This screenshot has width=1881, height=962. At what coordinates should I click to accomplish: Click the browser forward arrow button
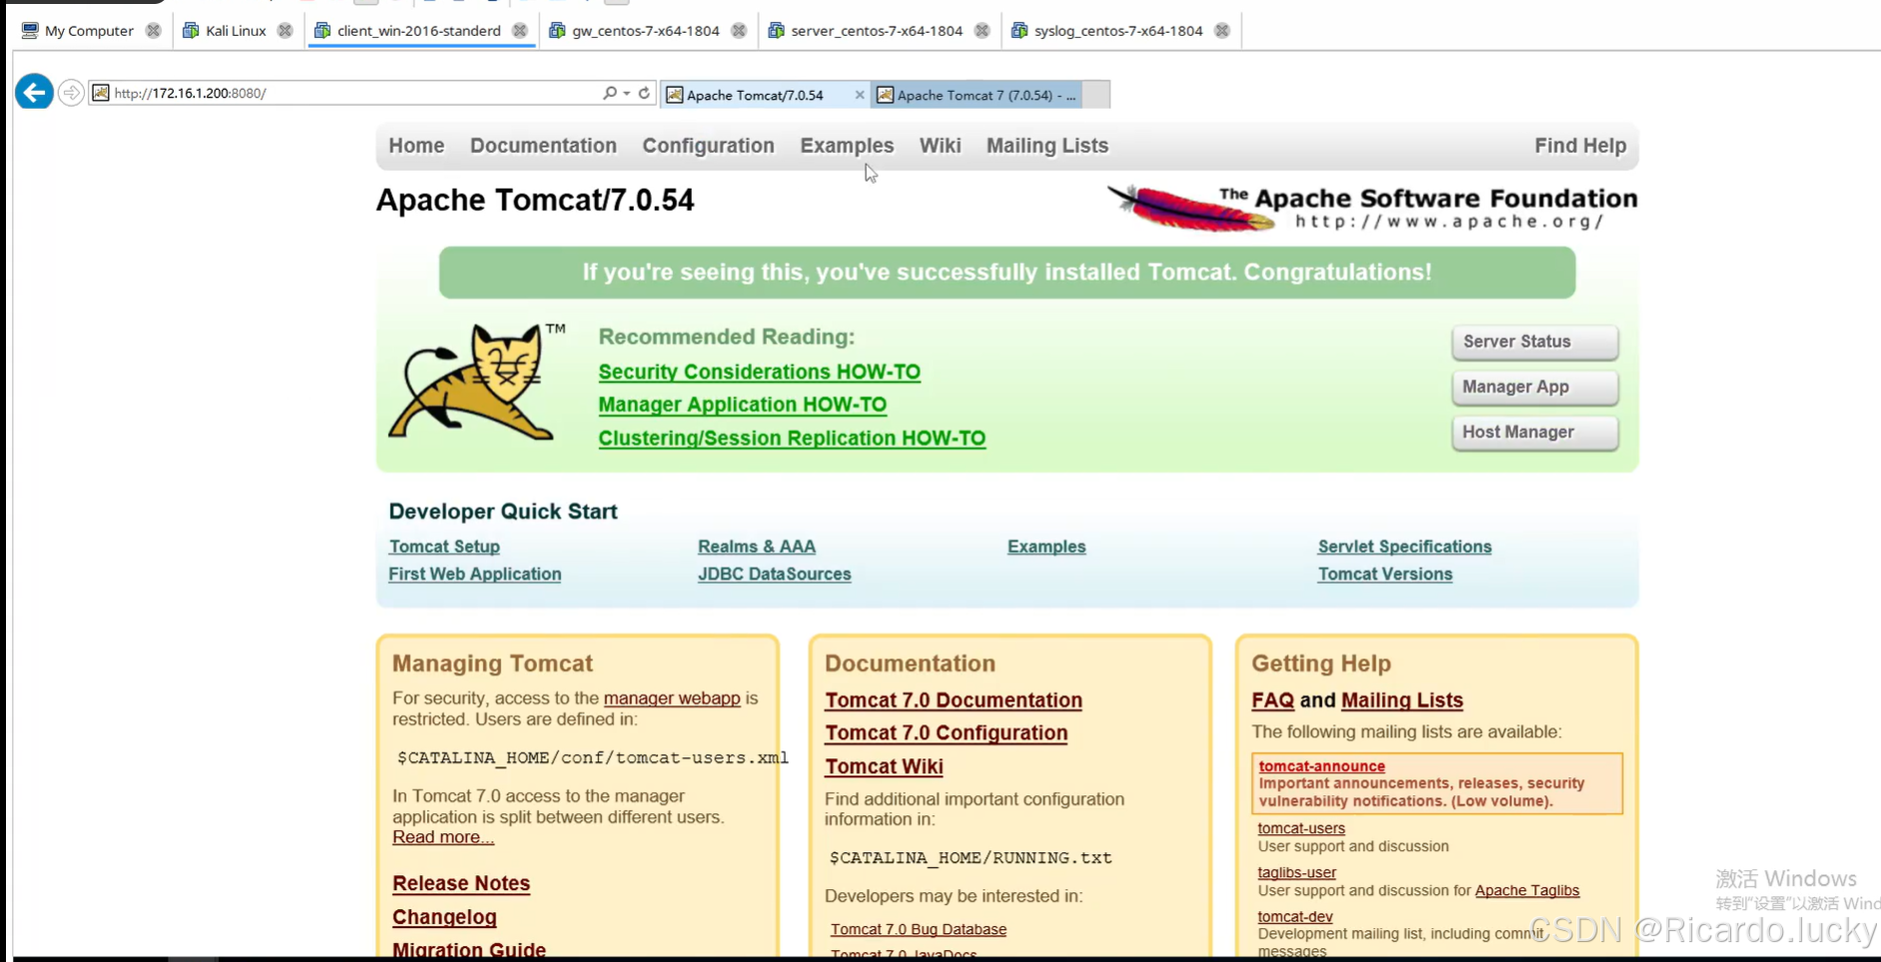71,93
